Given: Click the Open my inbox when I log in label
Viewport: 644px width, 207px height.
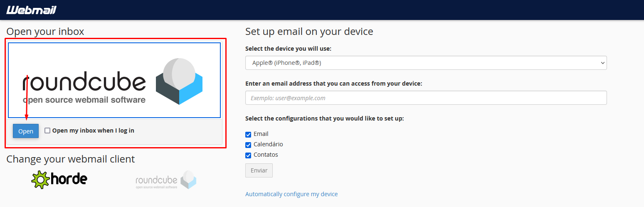Looking at the screenshot, I should point(93,131).
